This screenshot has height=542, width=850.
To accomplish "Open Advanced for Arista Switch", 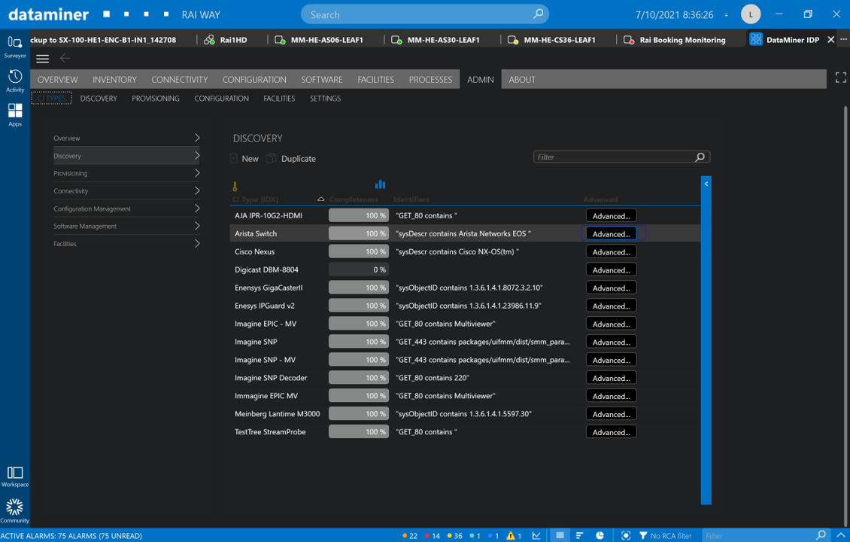I will click(611, 234).
